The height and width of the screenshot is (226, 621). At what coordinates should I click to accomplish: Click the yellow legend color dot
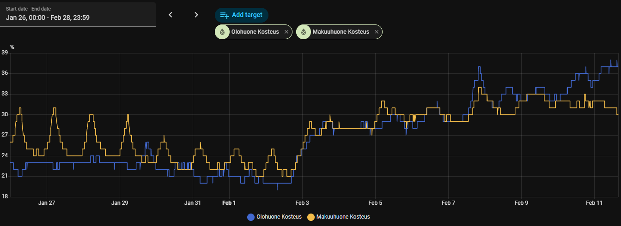(311, 217)
